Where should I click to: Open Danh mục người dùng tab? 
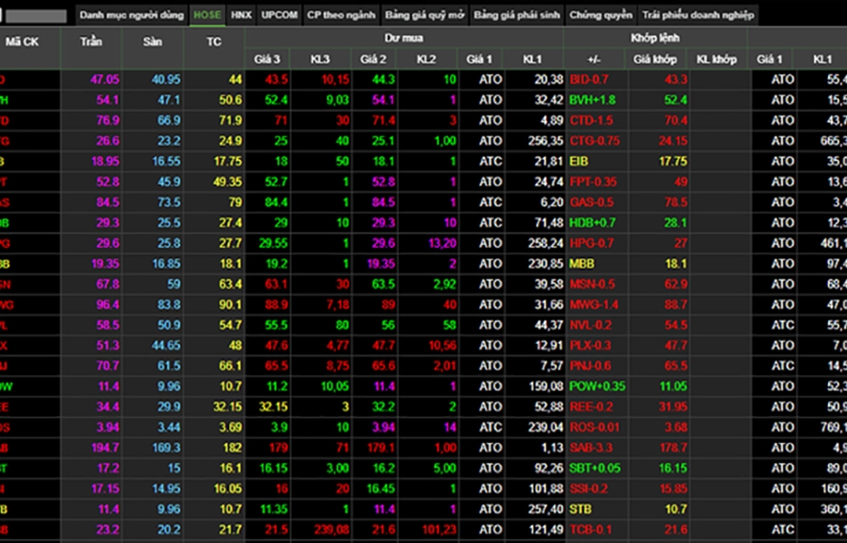coord(131,15)
